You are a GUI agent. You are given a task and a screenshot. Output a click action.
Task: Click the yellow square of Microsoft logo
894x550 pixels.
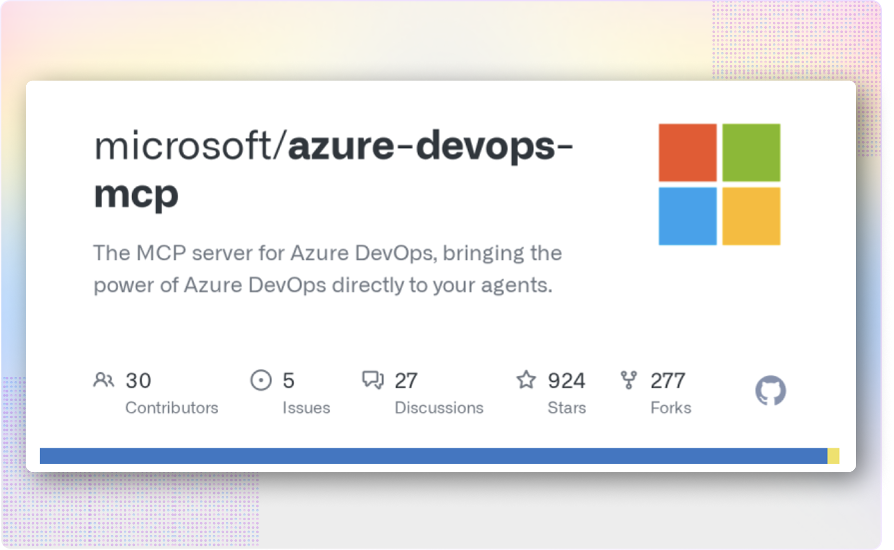coord(751,216)
